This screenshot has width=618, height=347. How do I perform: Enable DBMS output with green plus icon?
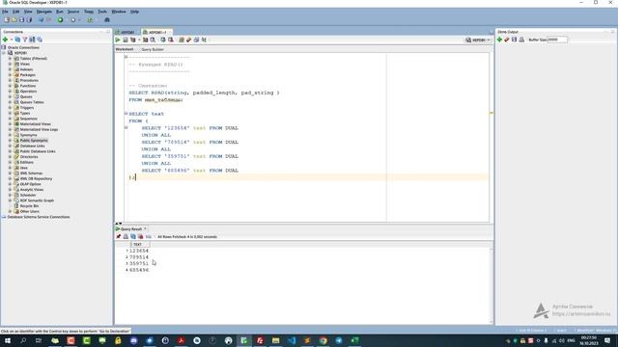click(x=500, y=40)
